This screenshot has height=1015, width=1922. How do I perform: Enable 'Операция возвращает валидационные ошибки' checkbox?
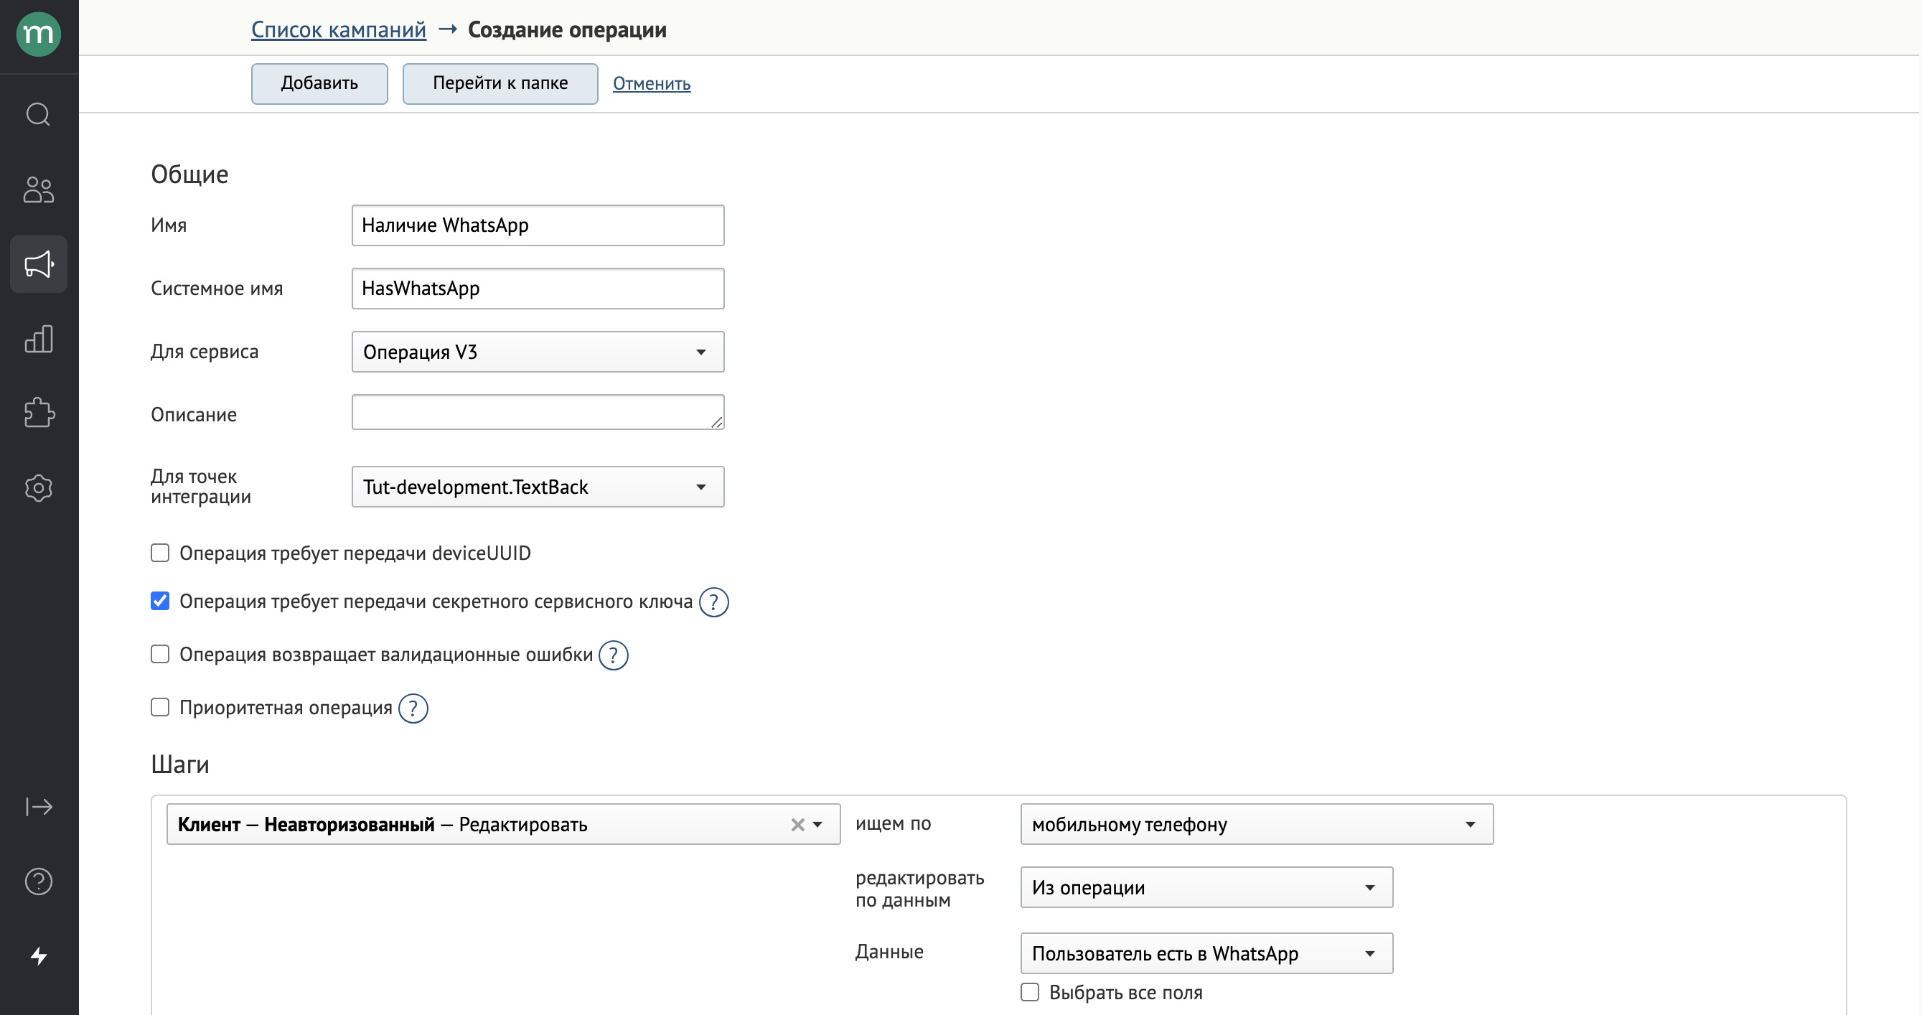[x=159, y=655]
